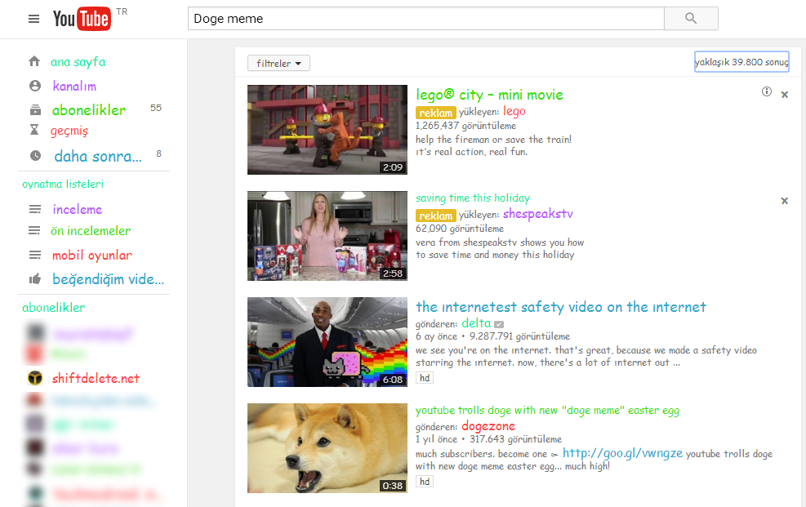Click the 1,265,437 görüntüleme view count
This screenshot has height=507, width=806.
coord(465,126)
